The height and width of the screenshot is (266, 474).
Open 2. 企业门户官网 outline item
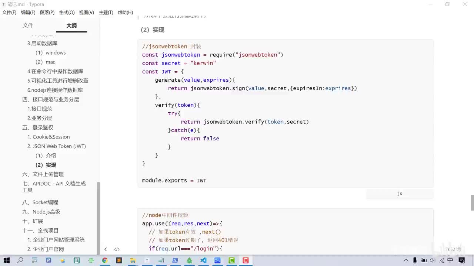pyautogui.click(x=46, y=249)
